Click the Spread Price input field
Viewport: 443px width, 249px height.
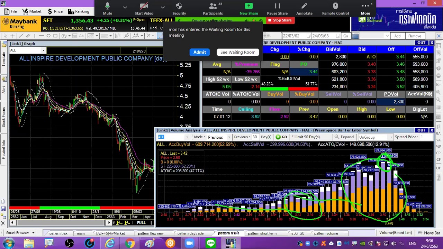click(x=426, y=137)
